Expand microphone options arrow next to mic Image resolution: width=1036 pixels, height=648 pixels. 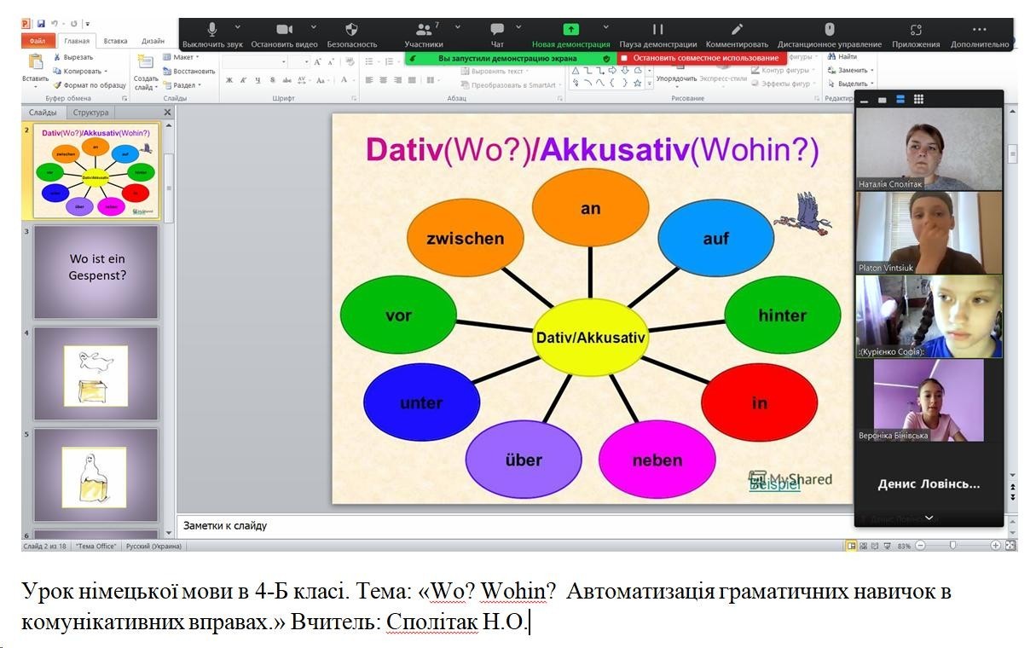(x=238, y=26)
